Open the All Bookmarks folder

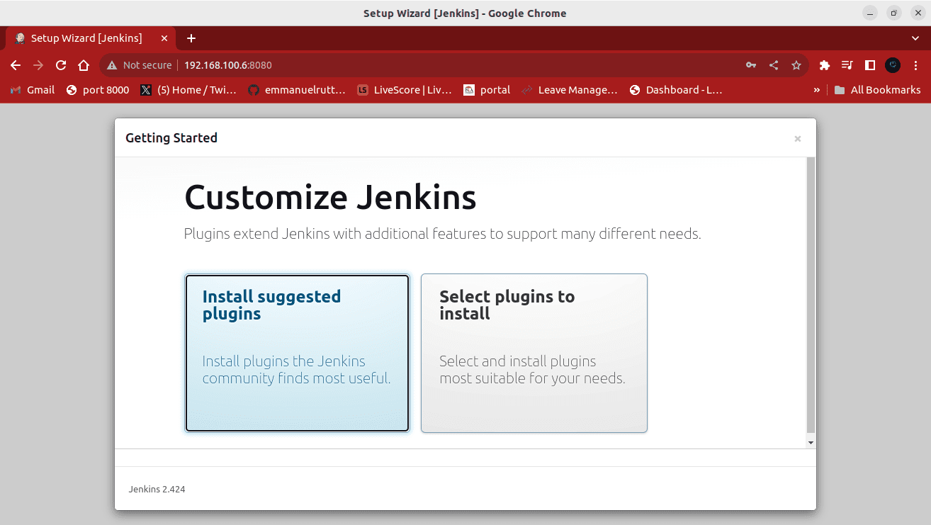877,90
